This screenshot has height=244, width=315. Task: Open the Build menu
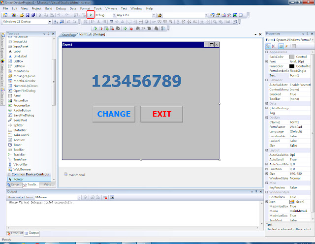click(49, 8)
